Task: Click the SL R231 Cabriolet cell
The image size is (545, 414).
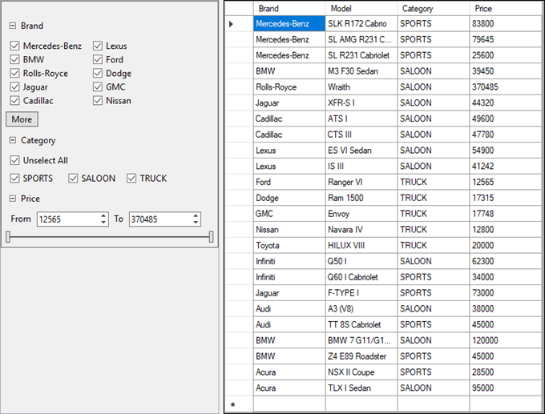Action: (361, 55)
